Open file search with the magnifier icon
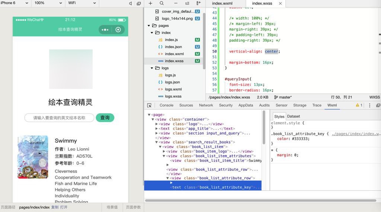This screenshot has height=212, width=381. (x=161, y=3)
